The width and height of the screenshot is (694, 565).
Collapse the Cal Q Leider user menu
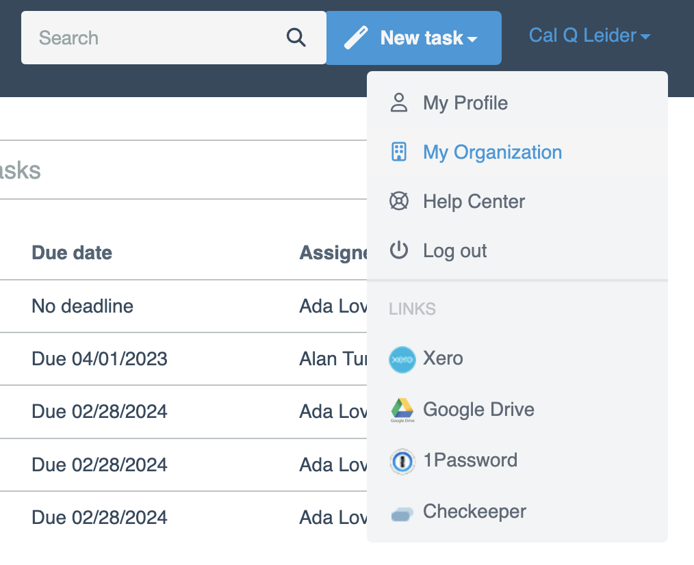point(589,36)
